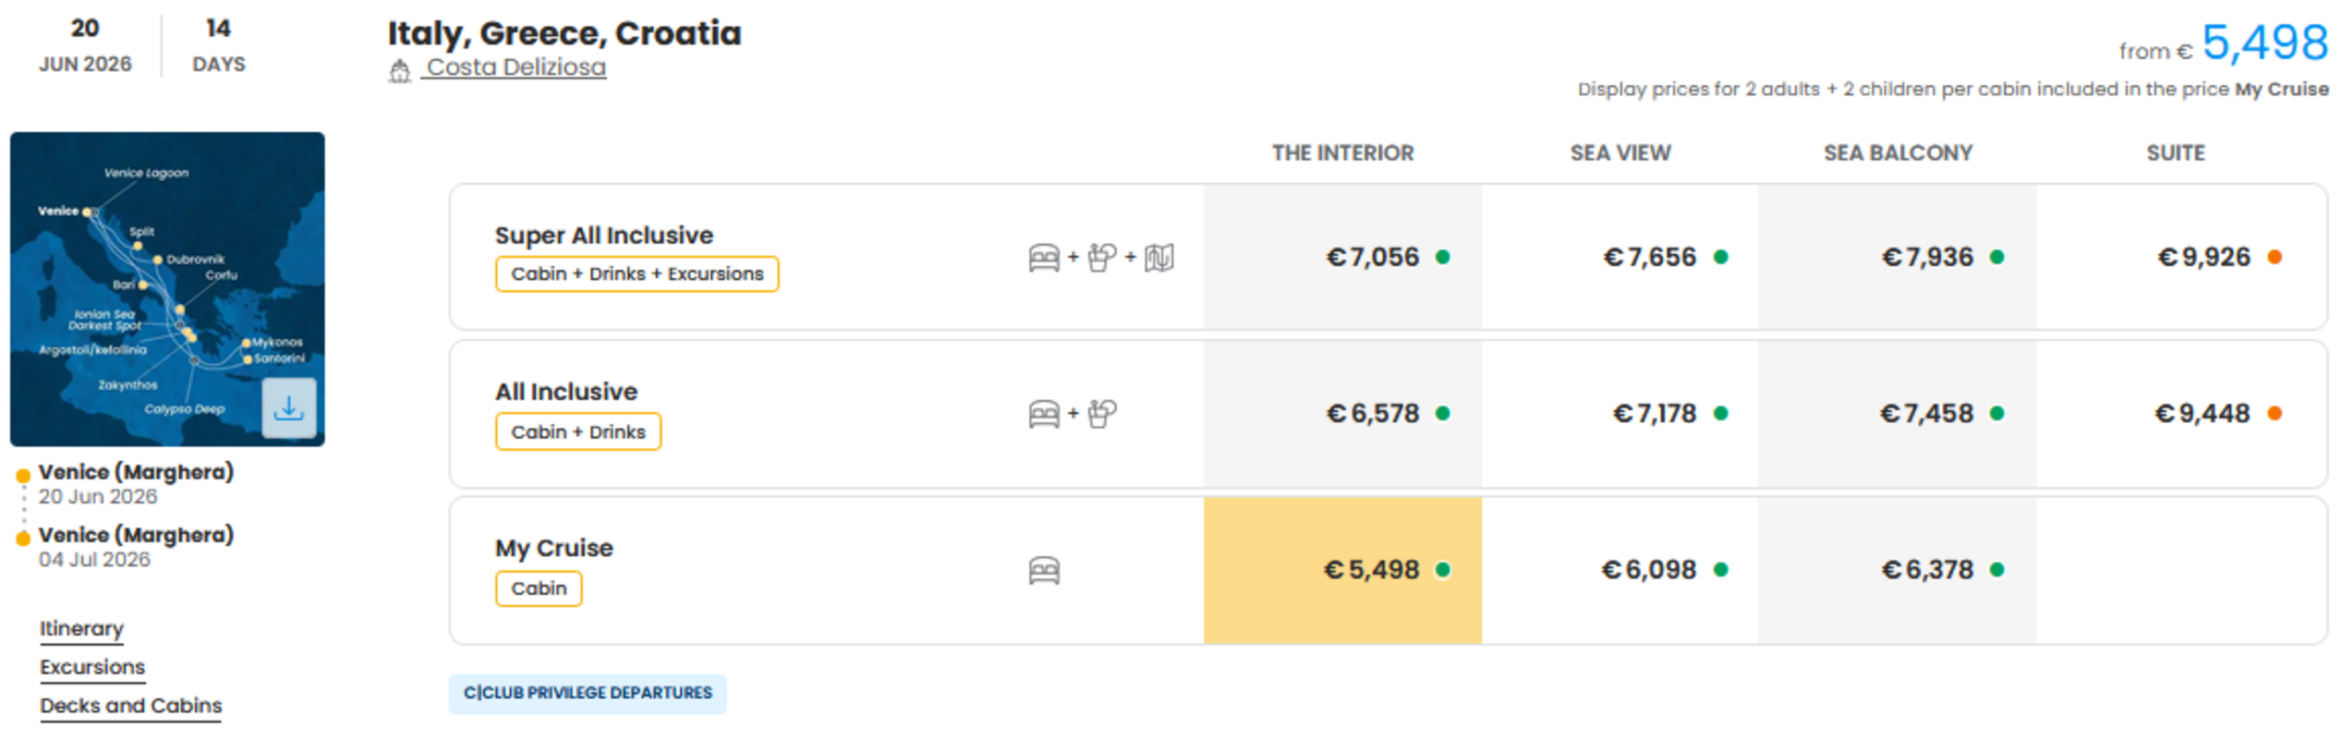2341x739 pixels.
Task: Click the excursions map icon in Super All Inclusive
Action: (x=1158, y=258)
